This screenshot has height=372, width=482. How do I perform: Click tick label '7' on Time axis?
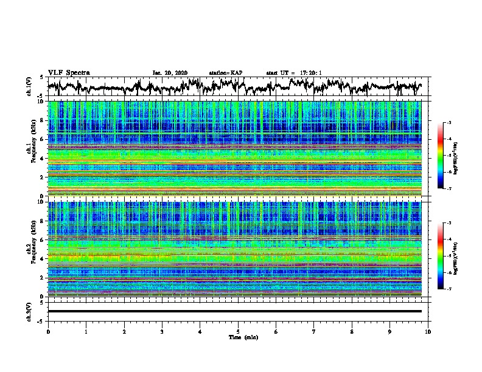(x=314, y=331)
